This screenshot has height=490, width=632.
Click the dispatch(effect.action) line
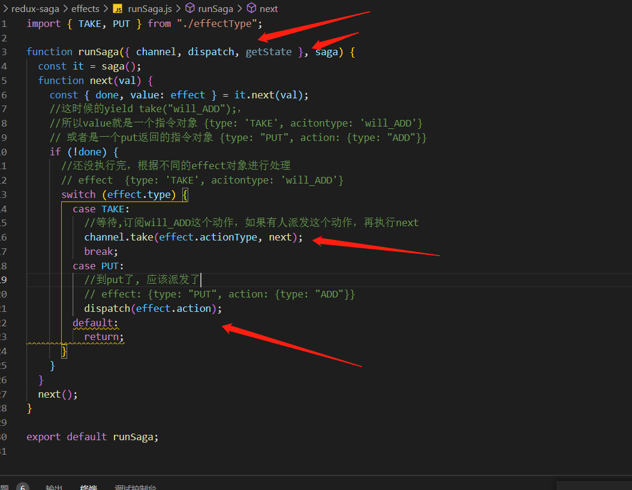tap(153, 308)
